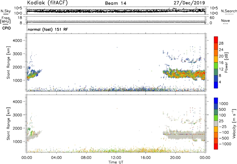Click the '10^5' label on the right of the noise panel
This screenshot has height=164, width=237.
(x=214, y=8)
